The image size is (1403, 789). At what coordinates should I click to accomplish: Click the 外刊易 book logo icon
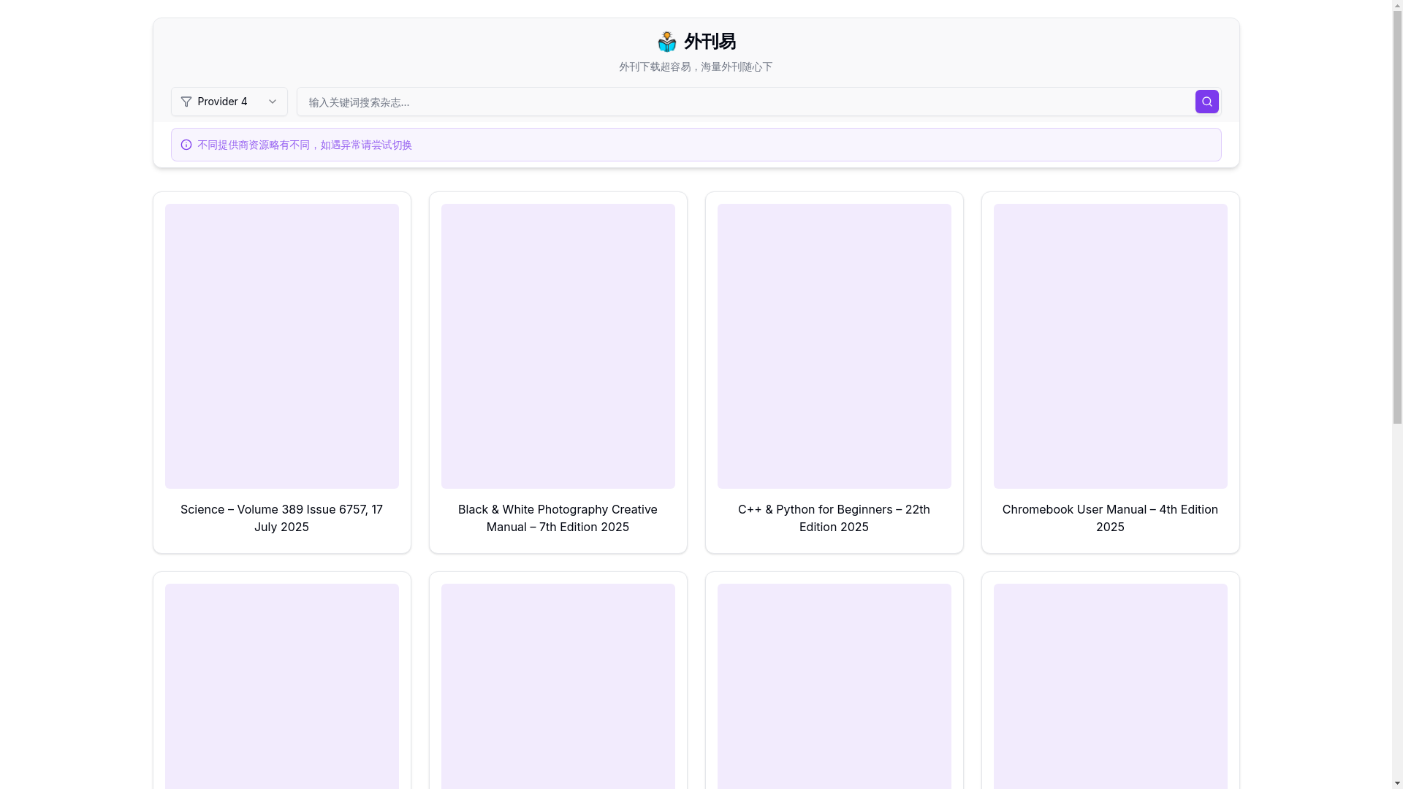[666, 42]
